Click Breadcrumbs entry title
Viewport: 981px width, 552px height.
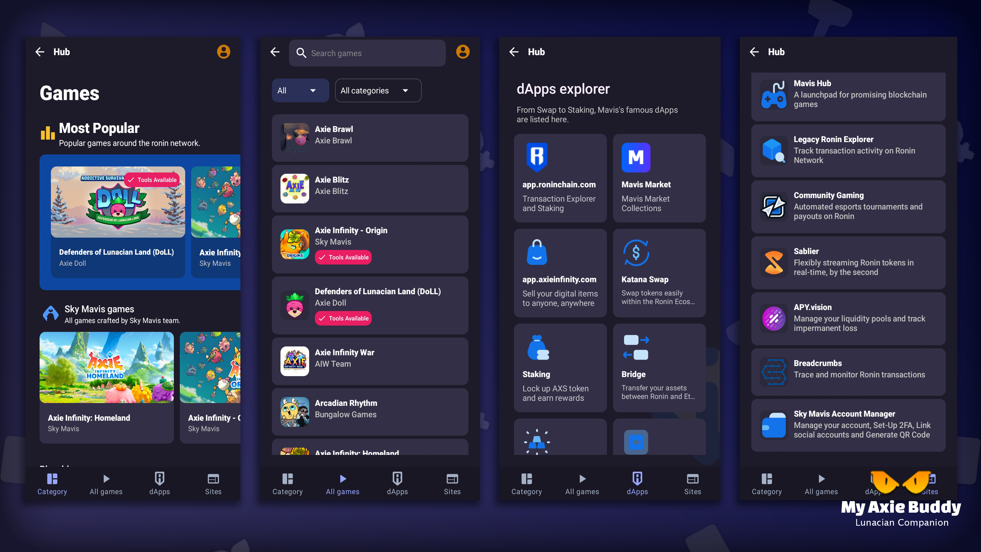(818, 363)
